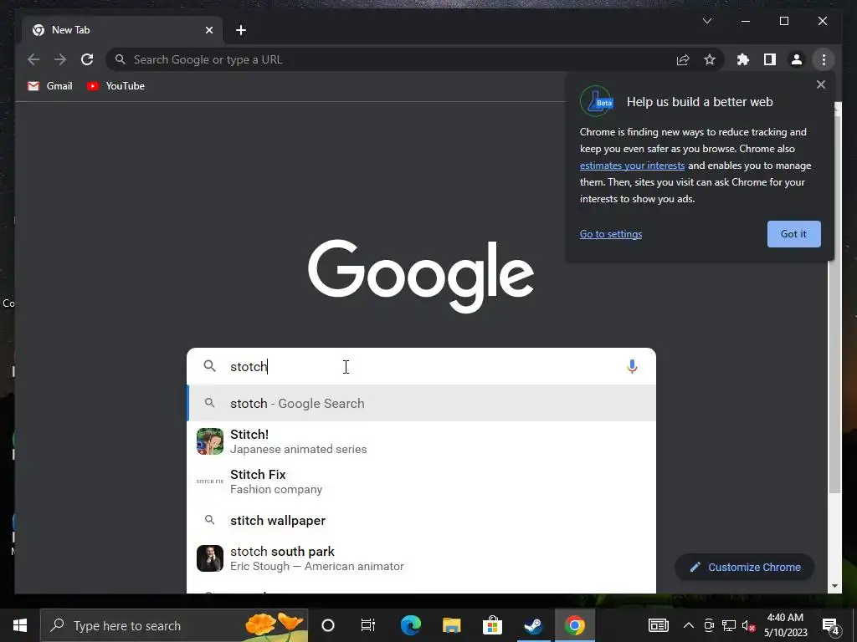The image size is (857, 642).
Task: Toggle the Chrome side panel icon
Action: 770,59
